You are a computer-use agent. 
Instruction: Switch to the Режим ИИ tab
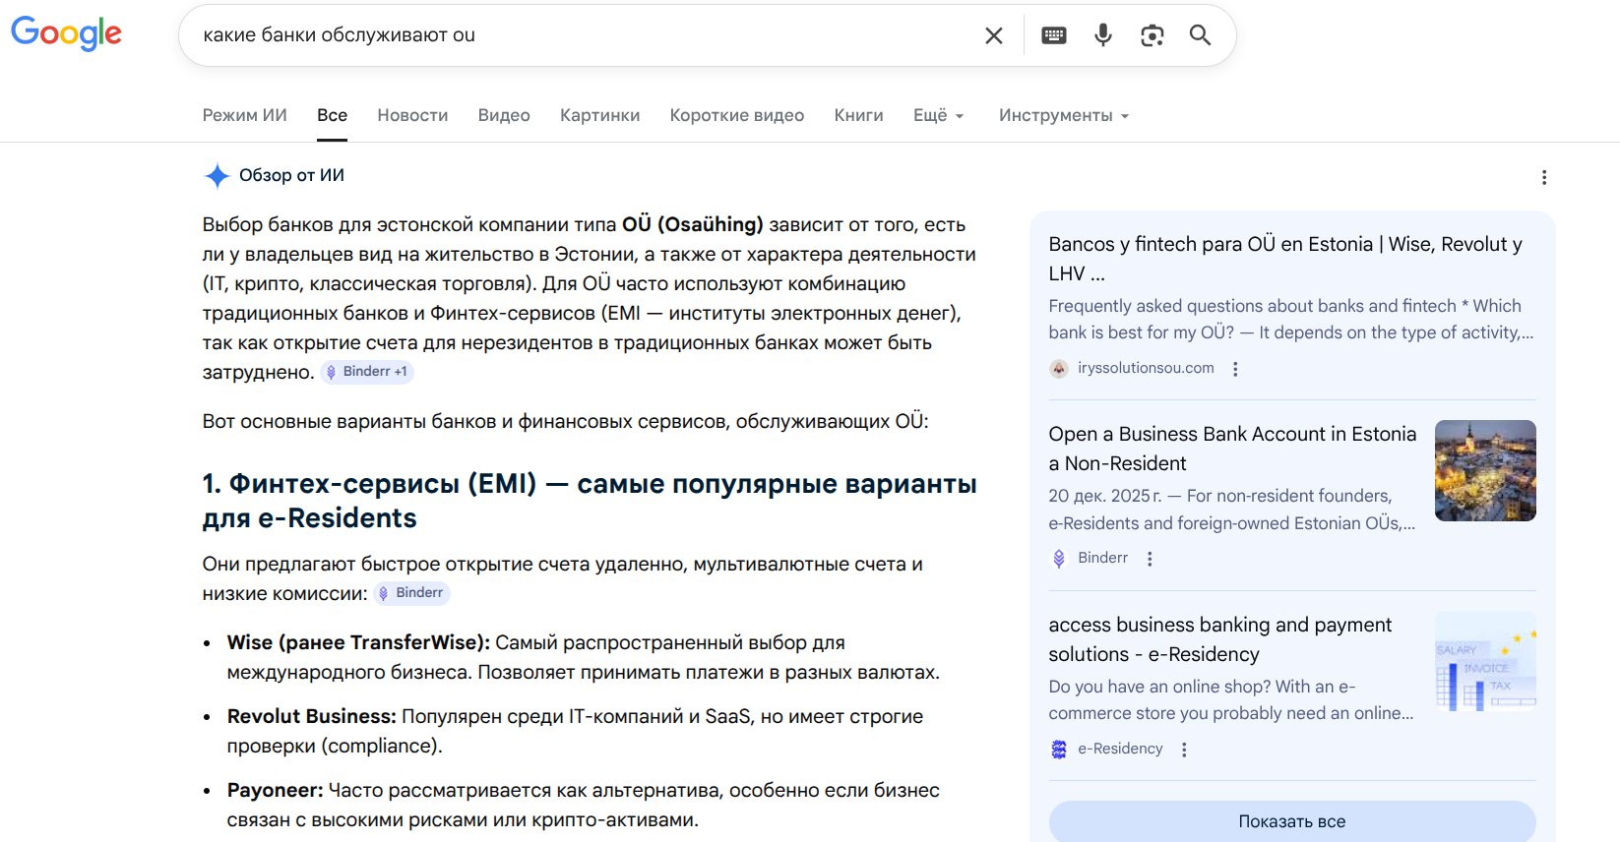[245, 115]
